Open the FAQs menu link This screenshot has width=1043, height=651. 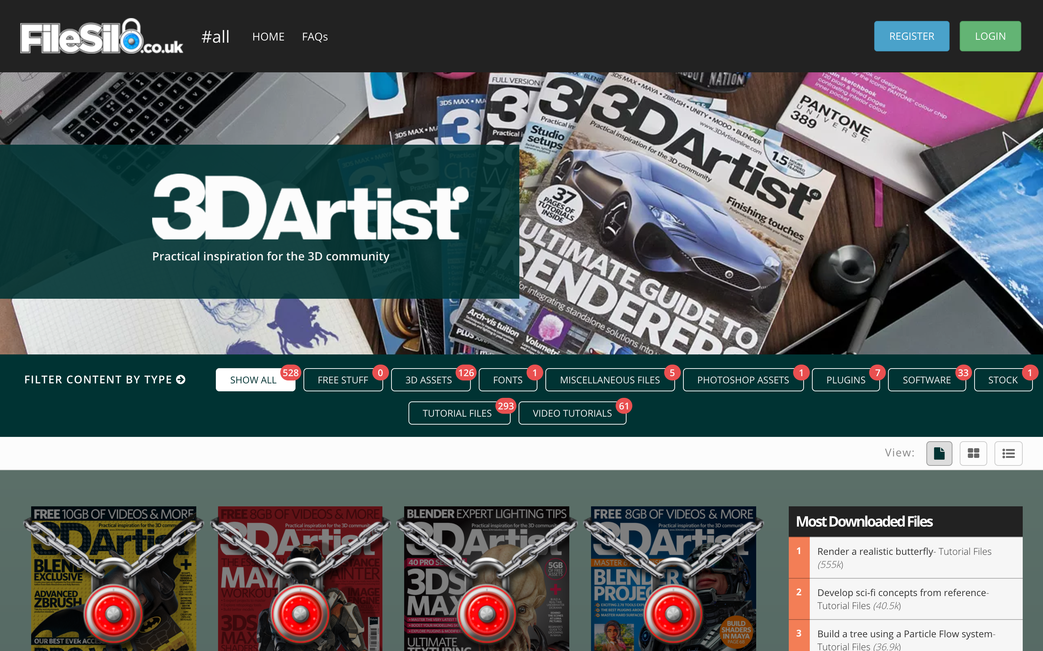tap(315, 37)
